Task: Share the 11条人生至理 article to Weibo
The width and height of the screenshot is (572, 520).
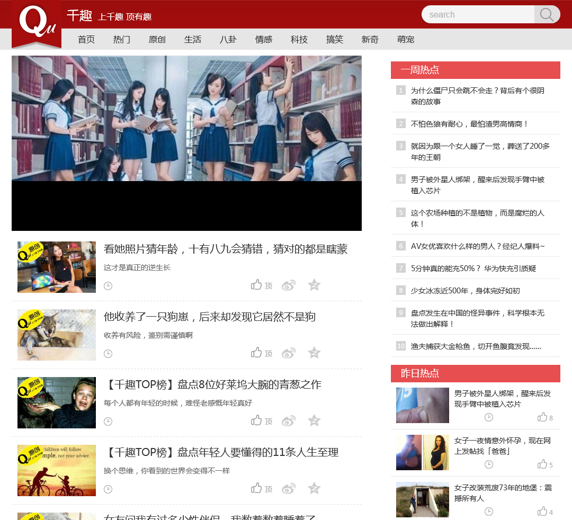Action: [x=289, y=489]
